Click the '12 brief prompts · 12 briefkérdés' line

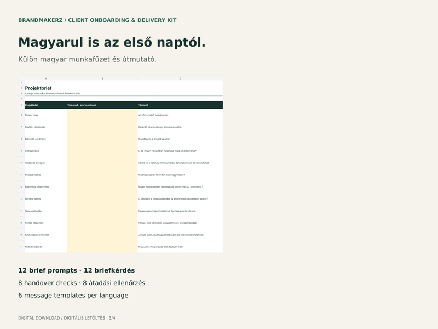[x=76, y=270]
